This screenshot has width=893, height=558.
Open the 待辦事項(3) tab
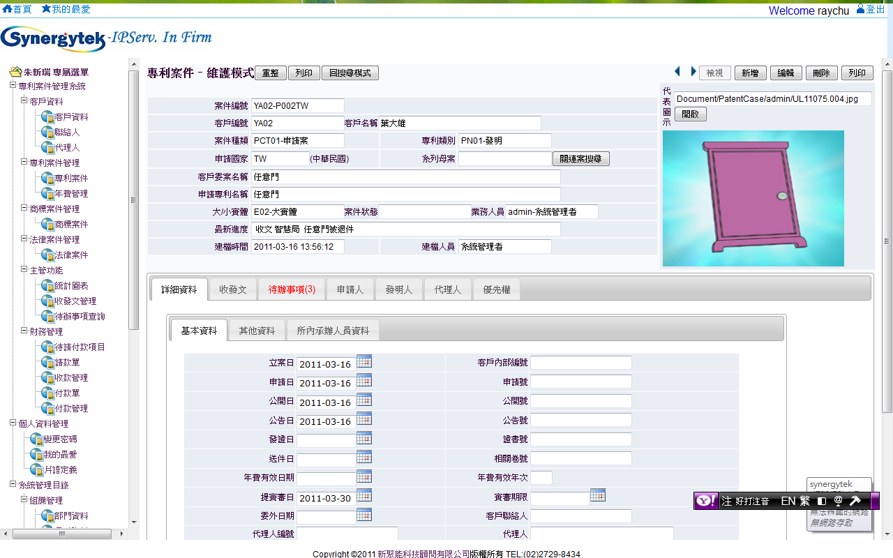pos(292,289)
